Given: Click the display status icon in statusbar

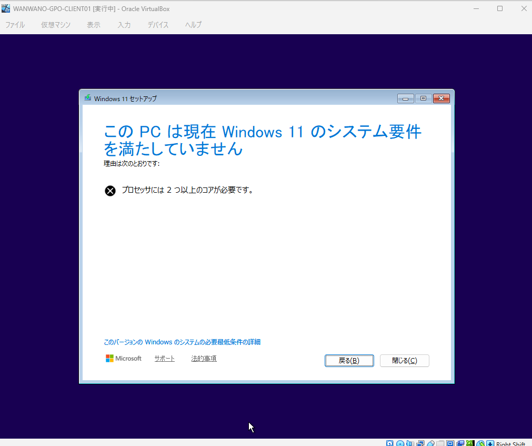Looking at the screenshot, I should (x=450, y=443).
